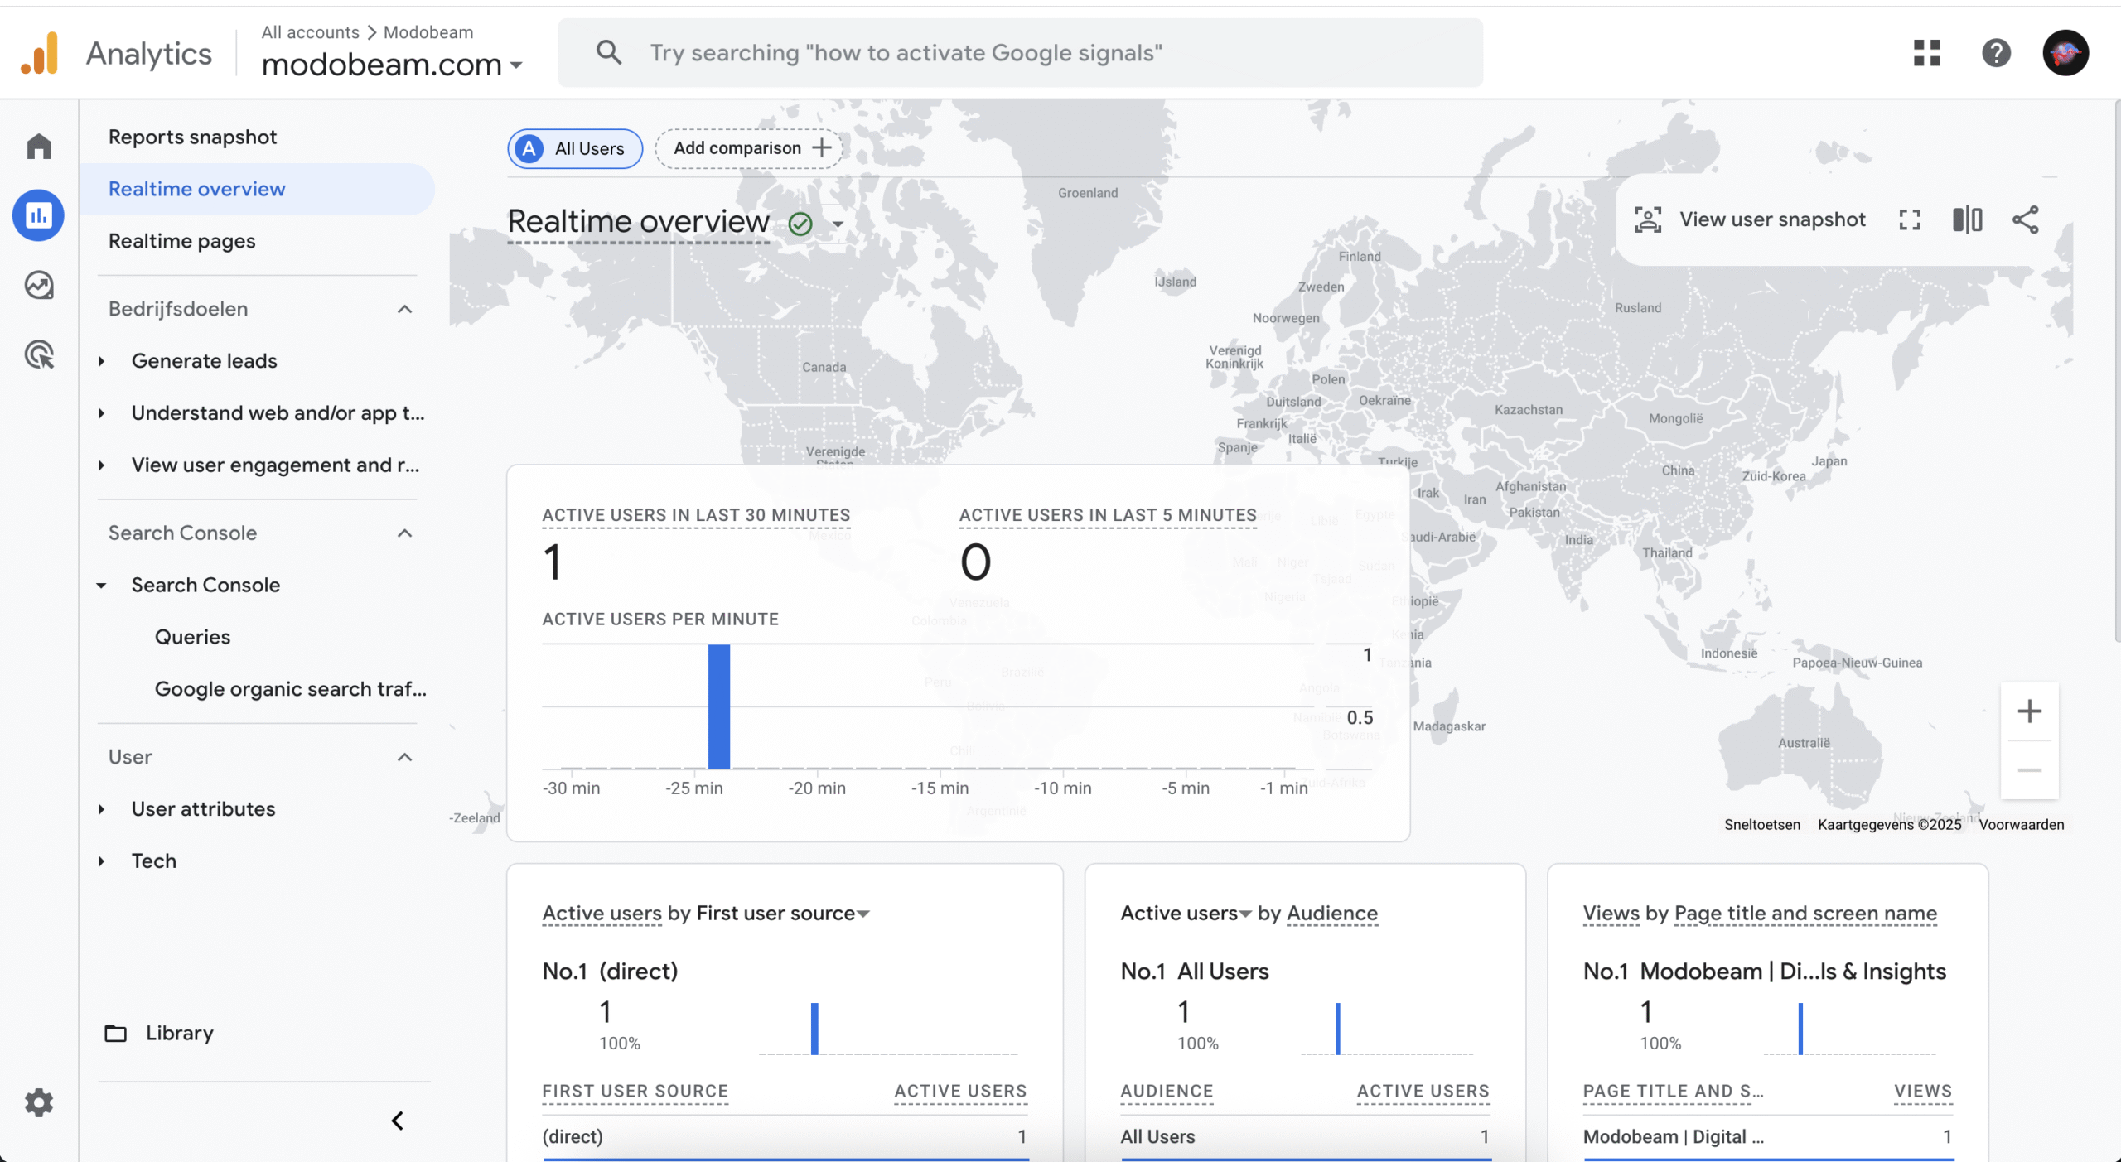Click the search magnifier icon

(x=609, y=52)
